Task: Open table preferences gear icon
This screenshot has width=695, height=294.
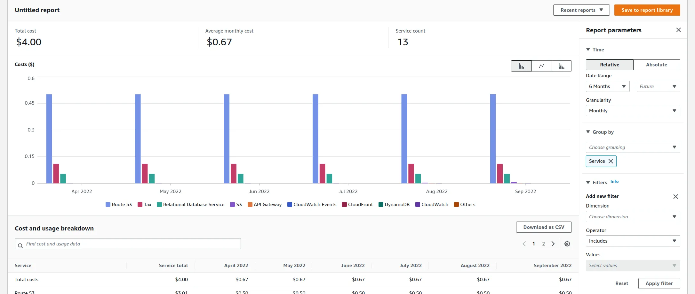Action: tap(567, 244)
